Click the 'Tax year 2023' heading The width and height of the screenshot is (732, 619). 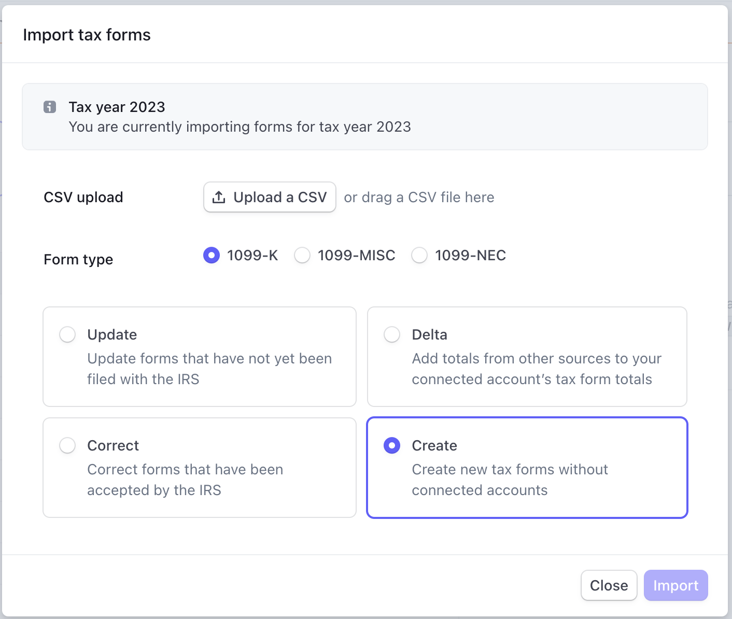tap(117, 107)
